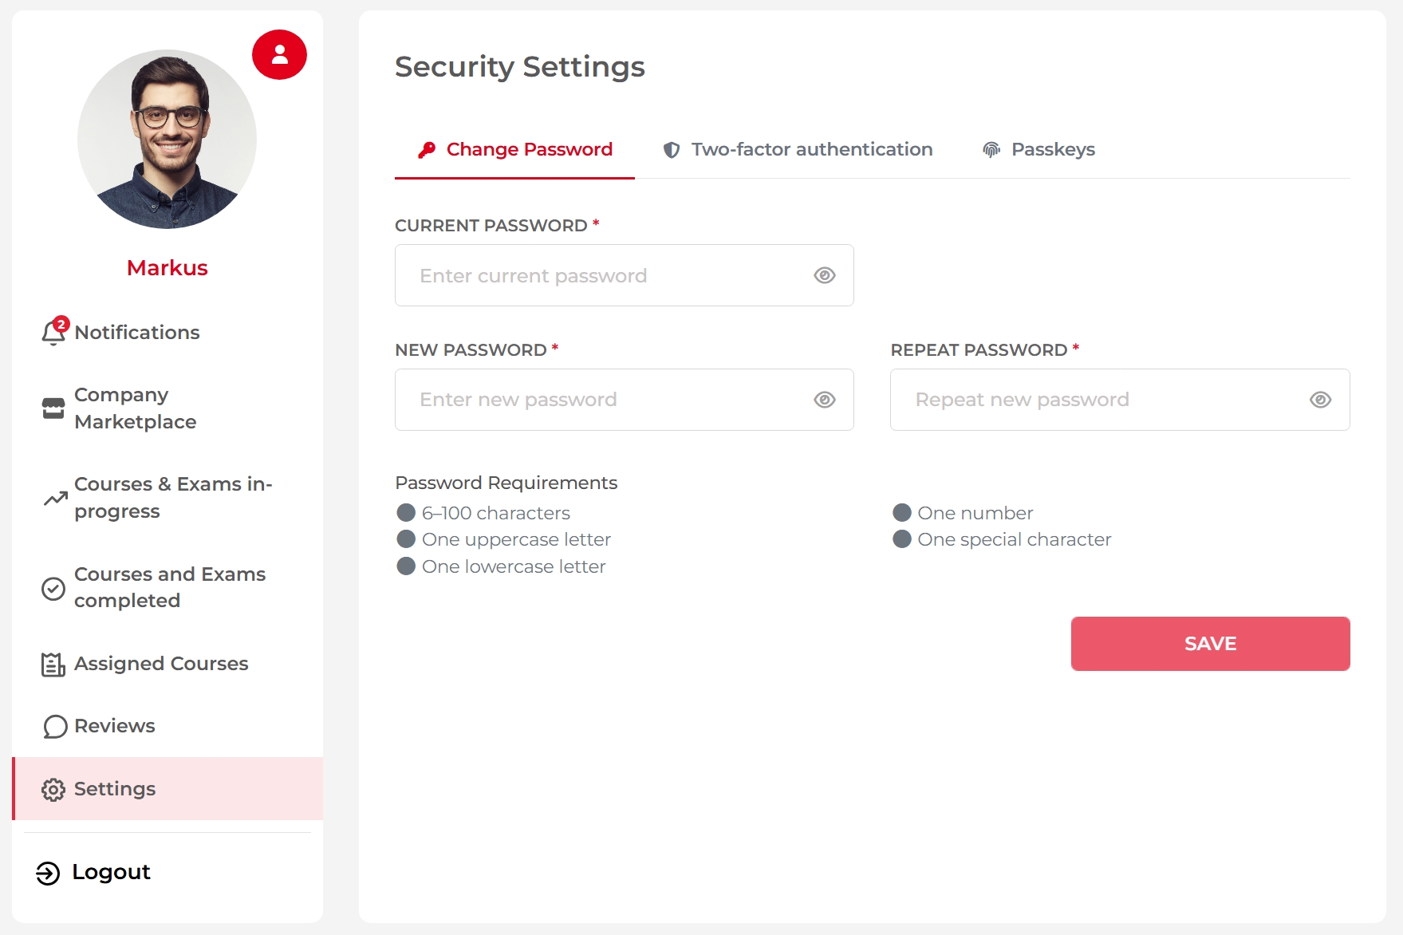Switch to the Change Password tab
The image size is (1403, 935).
(514, 150)
